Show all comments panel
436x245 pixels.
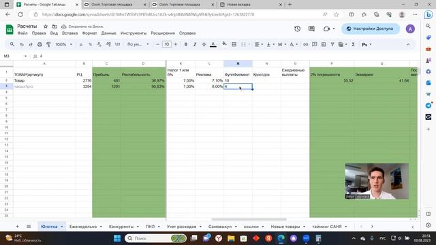(x=311, y=29)
